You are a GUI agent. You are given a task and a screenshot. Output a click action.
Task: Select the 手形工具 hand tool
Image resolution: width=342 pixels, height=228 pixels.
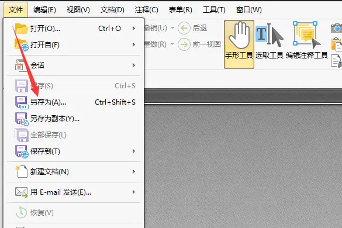click(x=239, y=44)
